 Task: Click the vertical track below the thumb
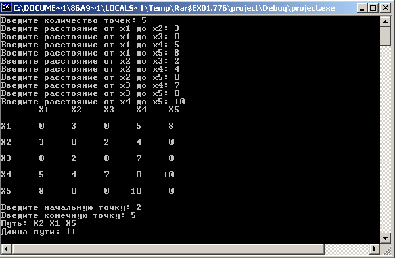pyautogui.click(x=385, y=139)
